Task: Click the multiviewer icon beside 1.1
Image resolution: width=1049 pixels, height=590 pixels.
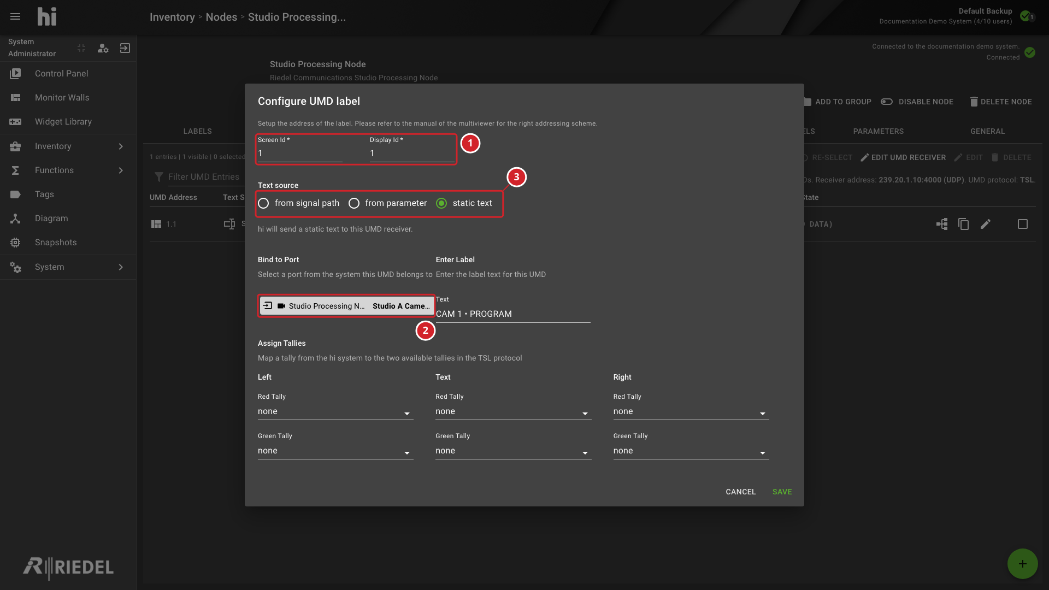Action: click(156, 224)
